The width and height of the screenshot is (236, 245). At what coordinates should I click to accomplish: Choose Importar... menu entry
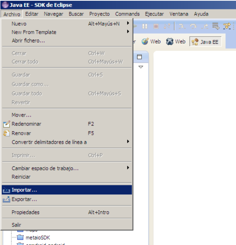(67, 190)
